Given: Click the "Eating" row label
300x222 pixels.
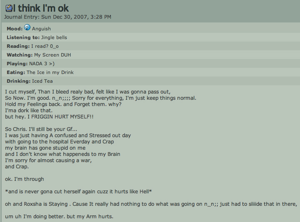Looking at the screenshot, I should [x=16, y=72].
